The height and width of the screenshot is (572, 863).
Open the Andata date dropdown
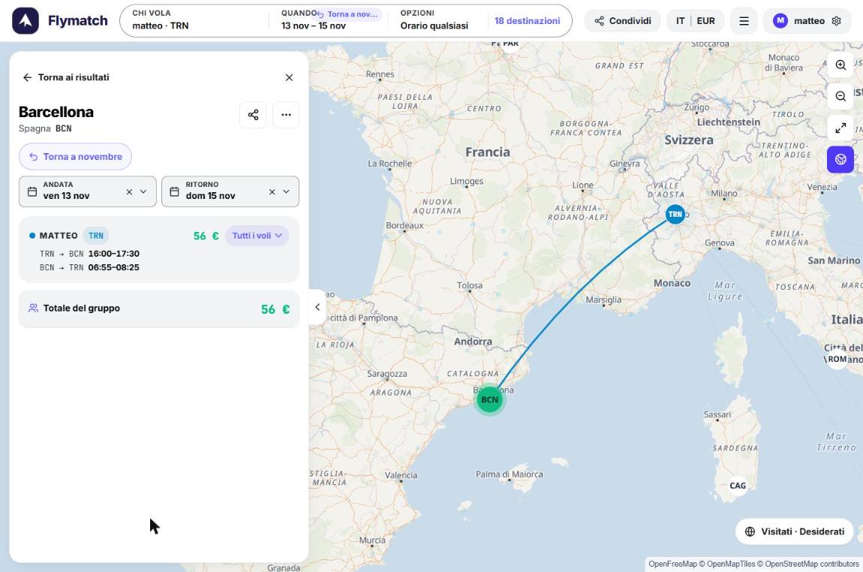pos(143,191)
